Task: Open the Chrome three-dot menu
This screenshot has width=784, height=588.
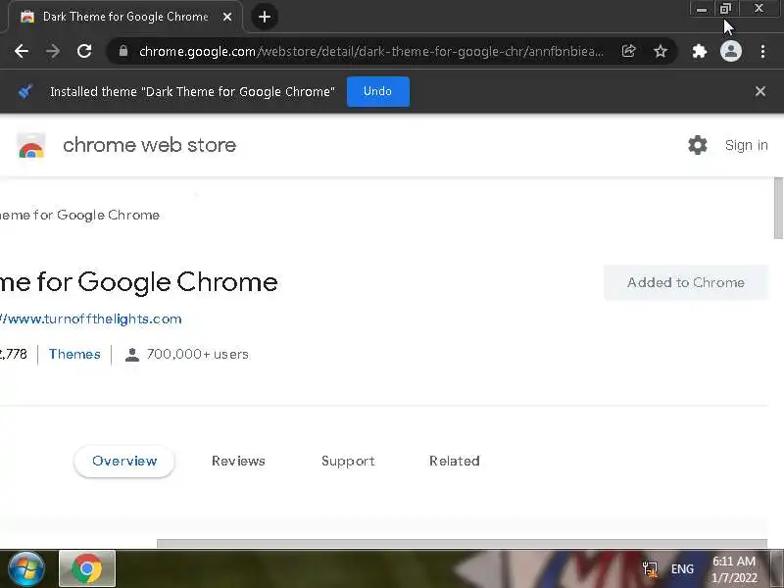Action: (x=762, y=51)
